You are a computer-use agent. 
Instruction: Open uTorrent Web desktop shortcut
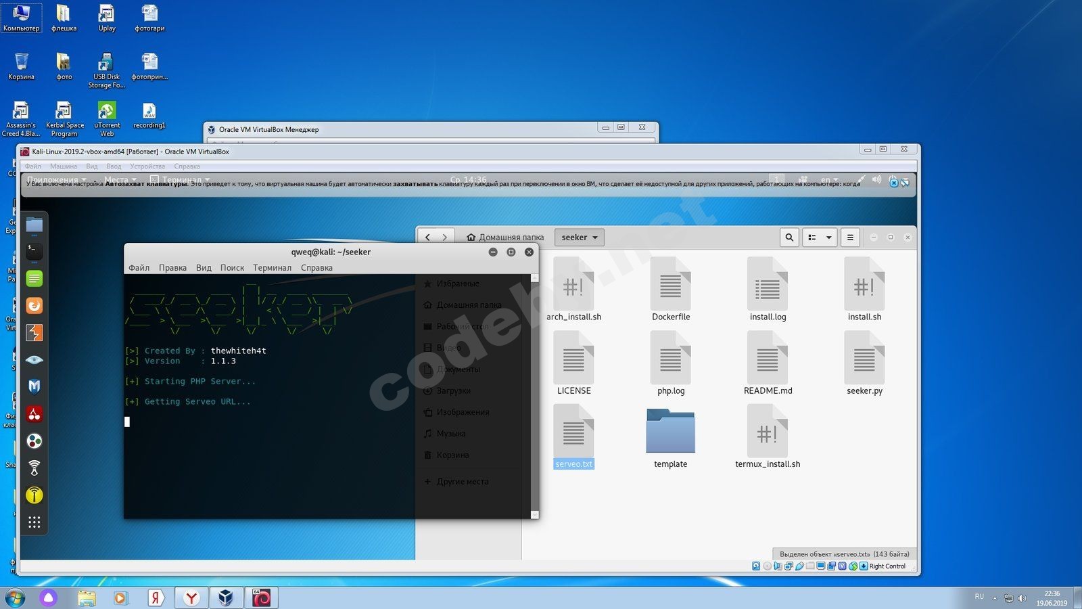pos(107,119)
